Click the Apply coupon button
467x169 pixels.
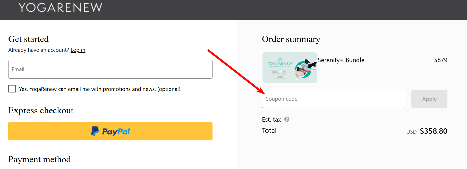coord(429,99)
